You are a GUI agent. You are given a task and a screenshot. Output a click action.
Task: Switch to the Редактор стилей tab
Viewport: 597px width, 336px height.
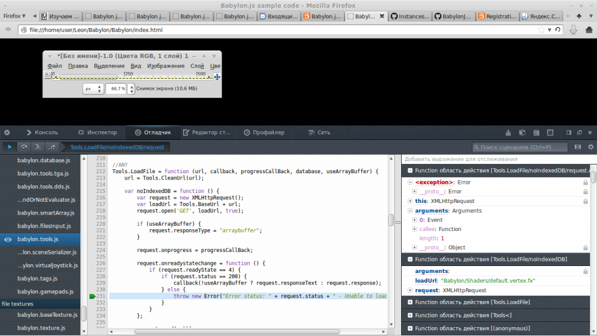tap(207, 132)
